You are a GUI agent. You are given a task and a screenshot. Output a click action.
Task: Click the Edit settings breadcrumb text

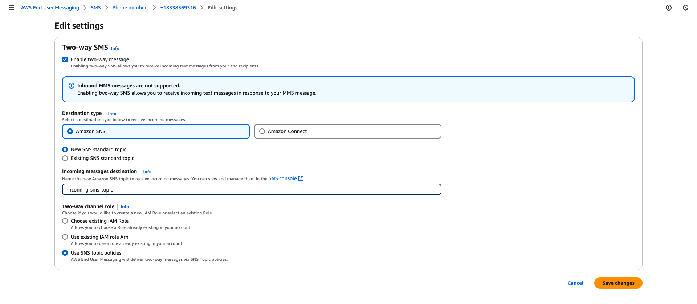pos(223,8)
